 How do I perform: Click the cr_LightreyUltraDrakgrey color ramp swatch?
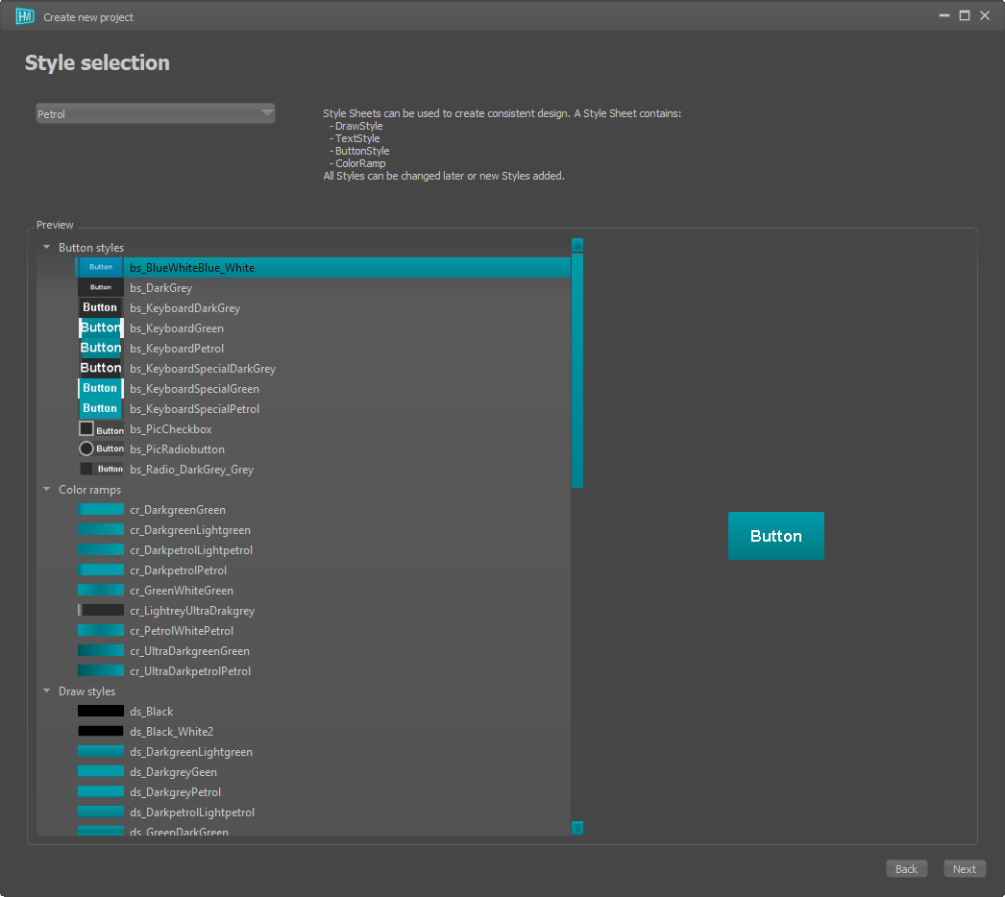pos(100,611)
